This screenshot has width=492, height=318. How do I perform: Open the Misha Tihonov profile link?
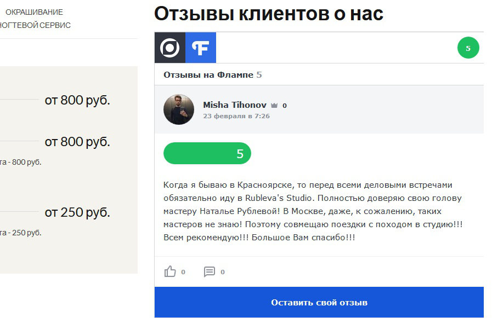coord(235,105)
